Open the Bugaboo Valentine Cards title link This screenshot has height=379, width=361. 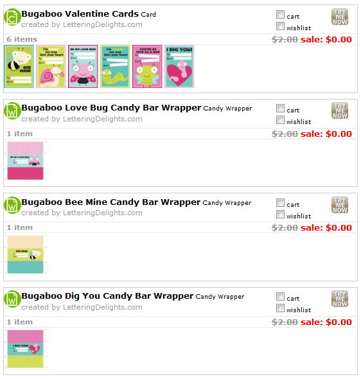(80, 13)
